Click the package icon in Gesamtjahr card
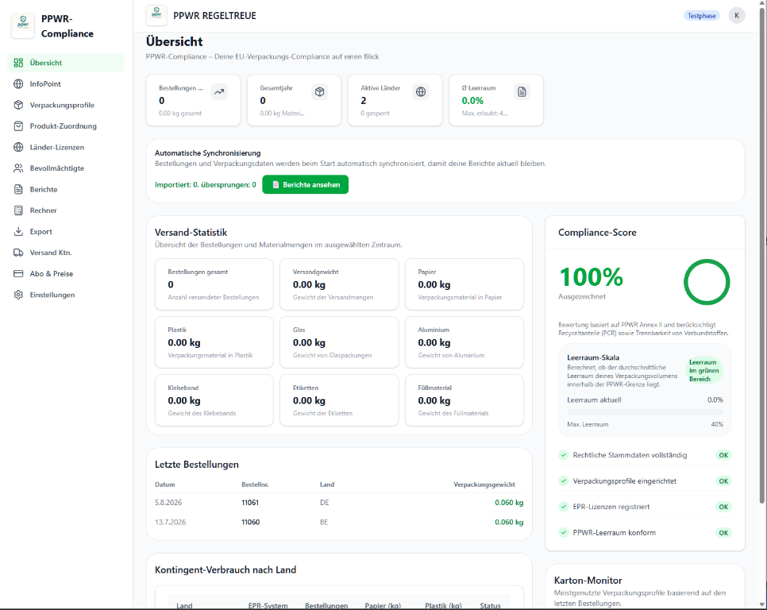 (320, 91)
